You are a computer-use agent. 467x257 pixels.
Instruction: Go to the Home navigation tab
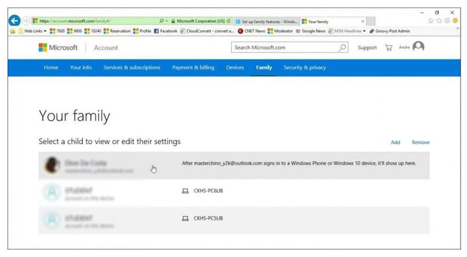51,68
